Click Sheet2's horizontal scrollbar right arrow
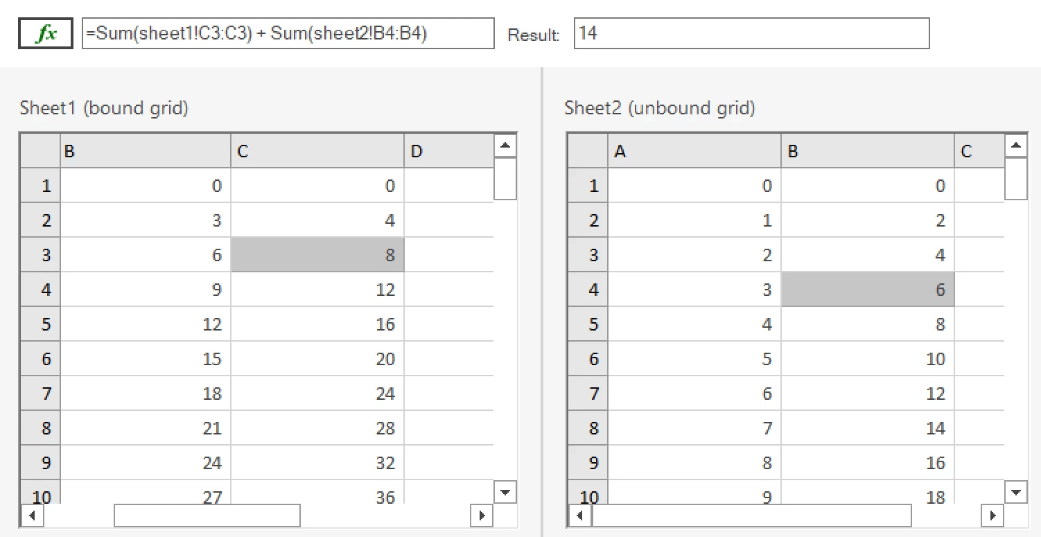The image size is (1041, 537). (992, 516)
